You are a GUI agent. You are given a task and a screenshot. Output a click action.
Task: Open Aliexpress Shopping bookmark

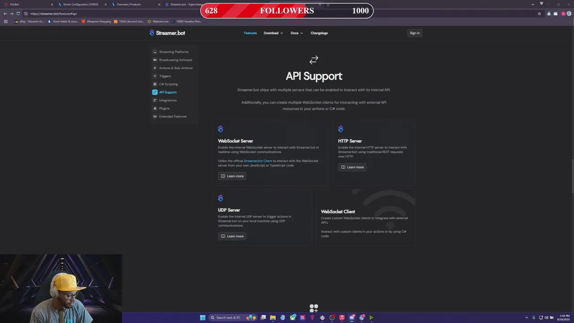[96, 21]
